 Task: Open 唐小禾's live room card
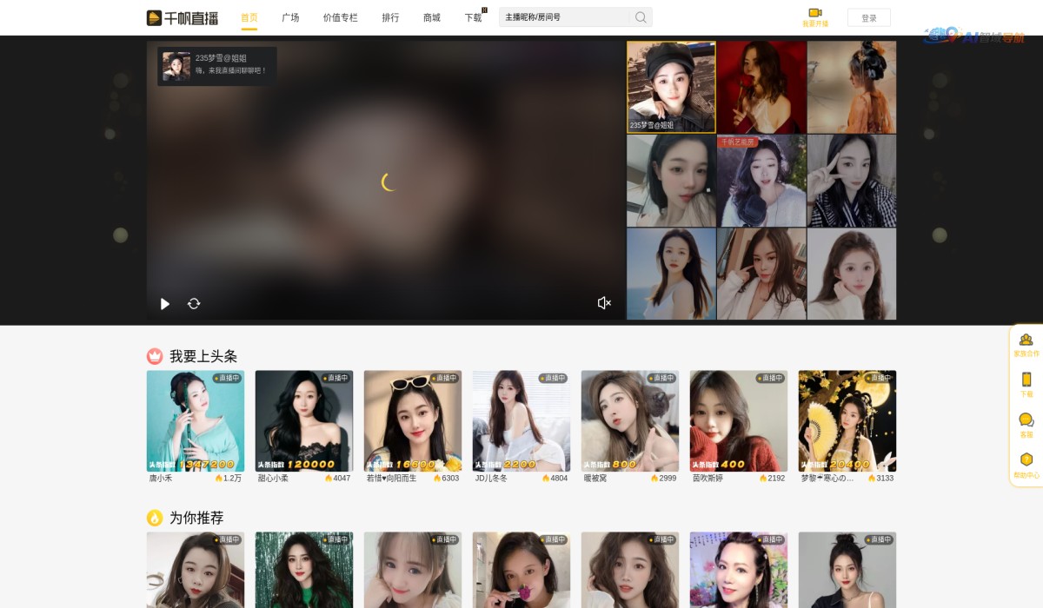(x=195, y=421)
